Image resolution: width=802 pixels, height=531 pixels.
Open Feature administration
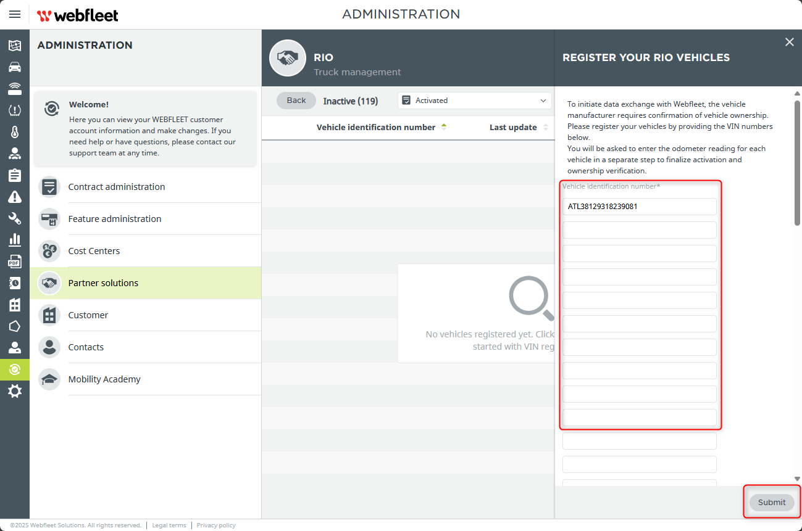(146, 219)
